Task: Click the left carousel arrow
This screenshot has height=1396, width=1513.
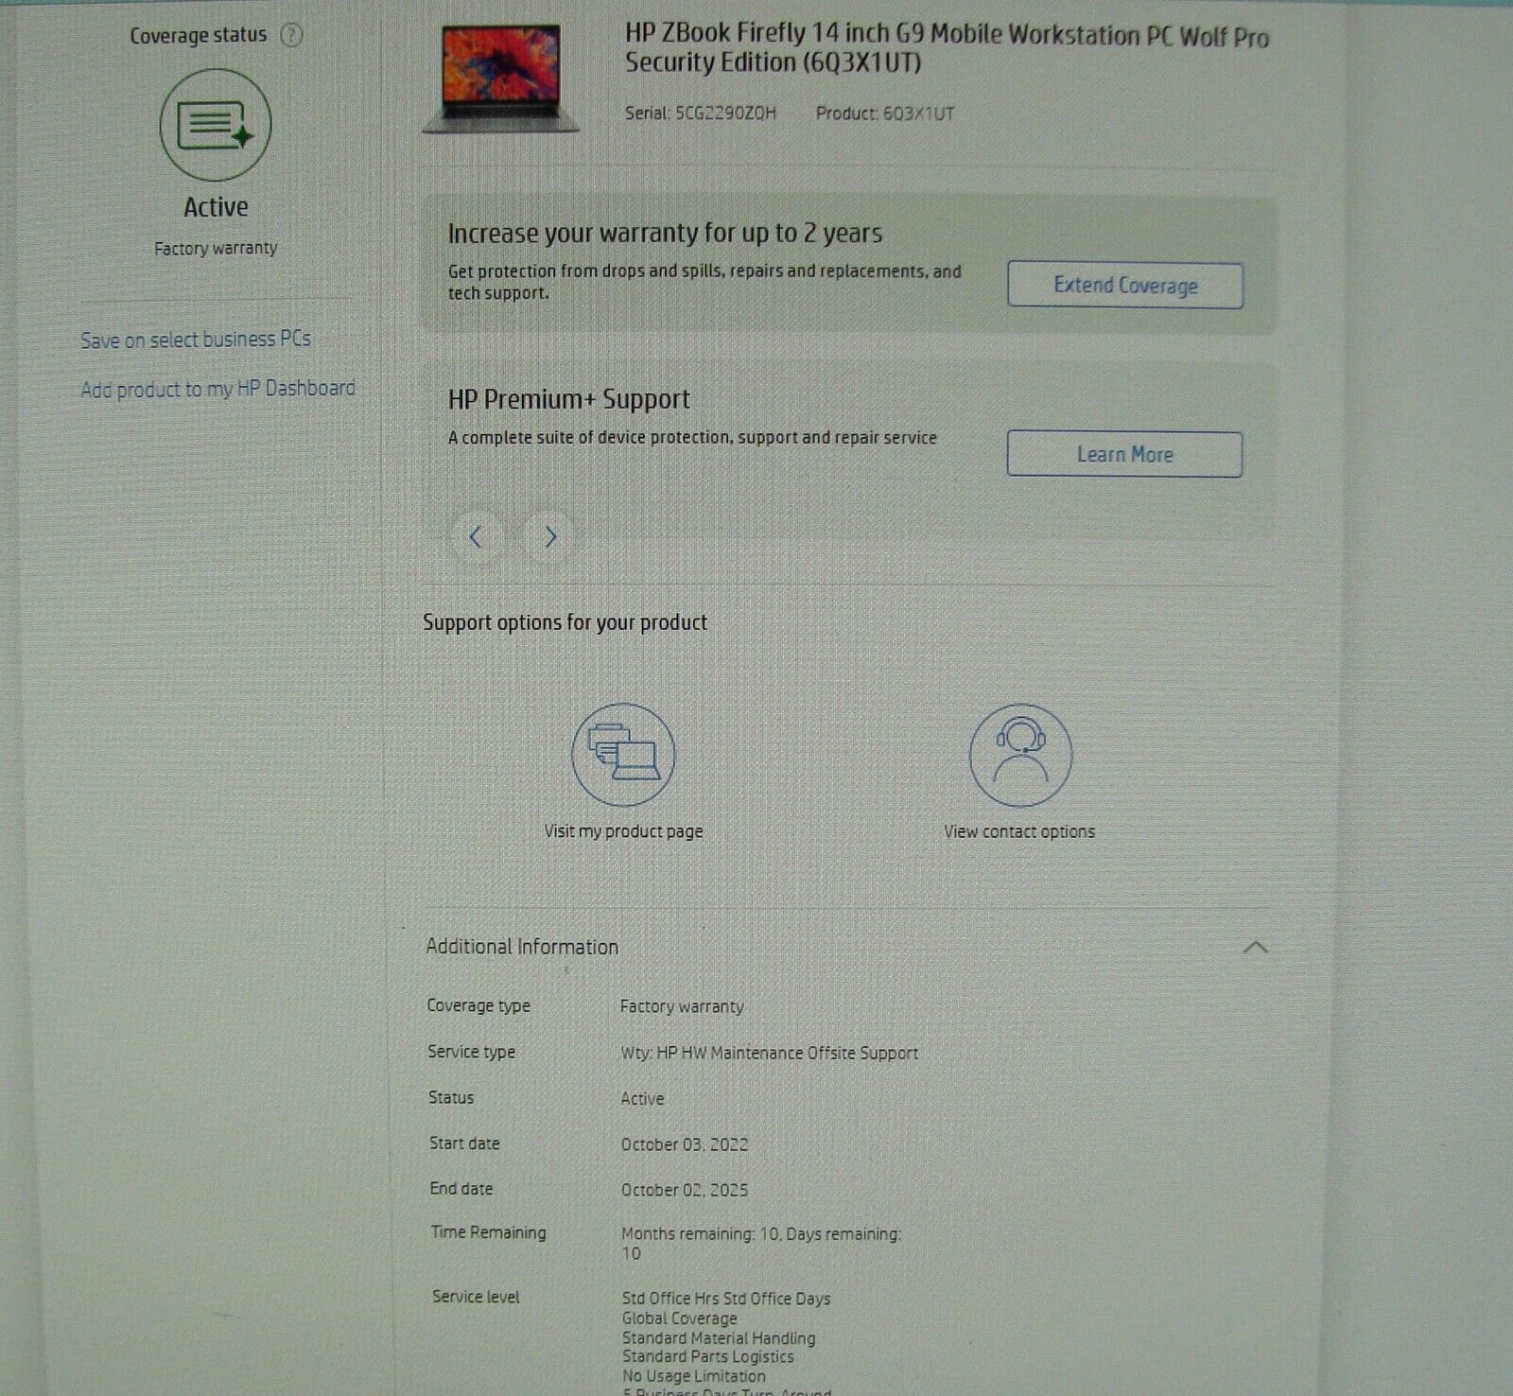Action: [478, 537]
